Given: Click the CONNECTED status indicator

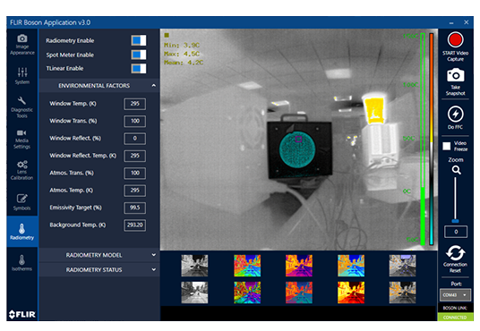Looking at the screenshot, I should [x=455, y=318].
